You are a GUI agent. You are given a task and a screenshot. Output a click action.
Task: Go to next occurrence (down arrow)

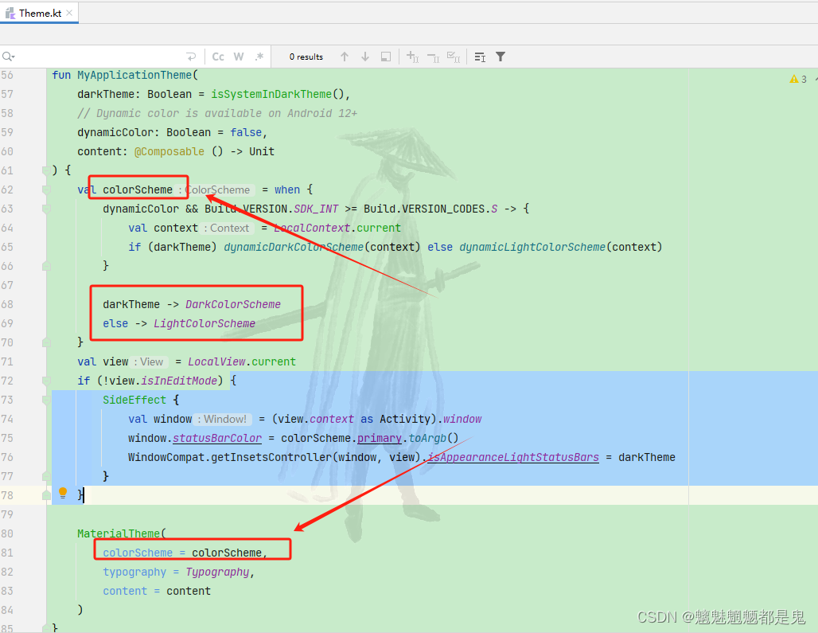point(365,57)
